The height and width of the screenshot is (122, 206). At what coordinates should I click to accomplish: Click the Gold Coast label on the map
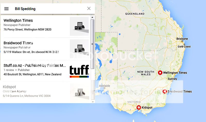click(x=184, y=47)
